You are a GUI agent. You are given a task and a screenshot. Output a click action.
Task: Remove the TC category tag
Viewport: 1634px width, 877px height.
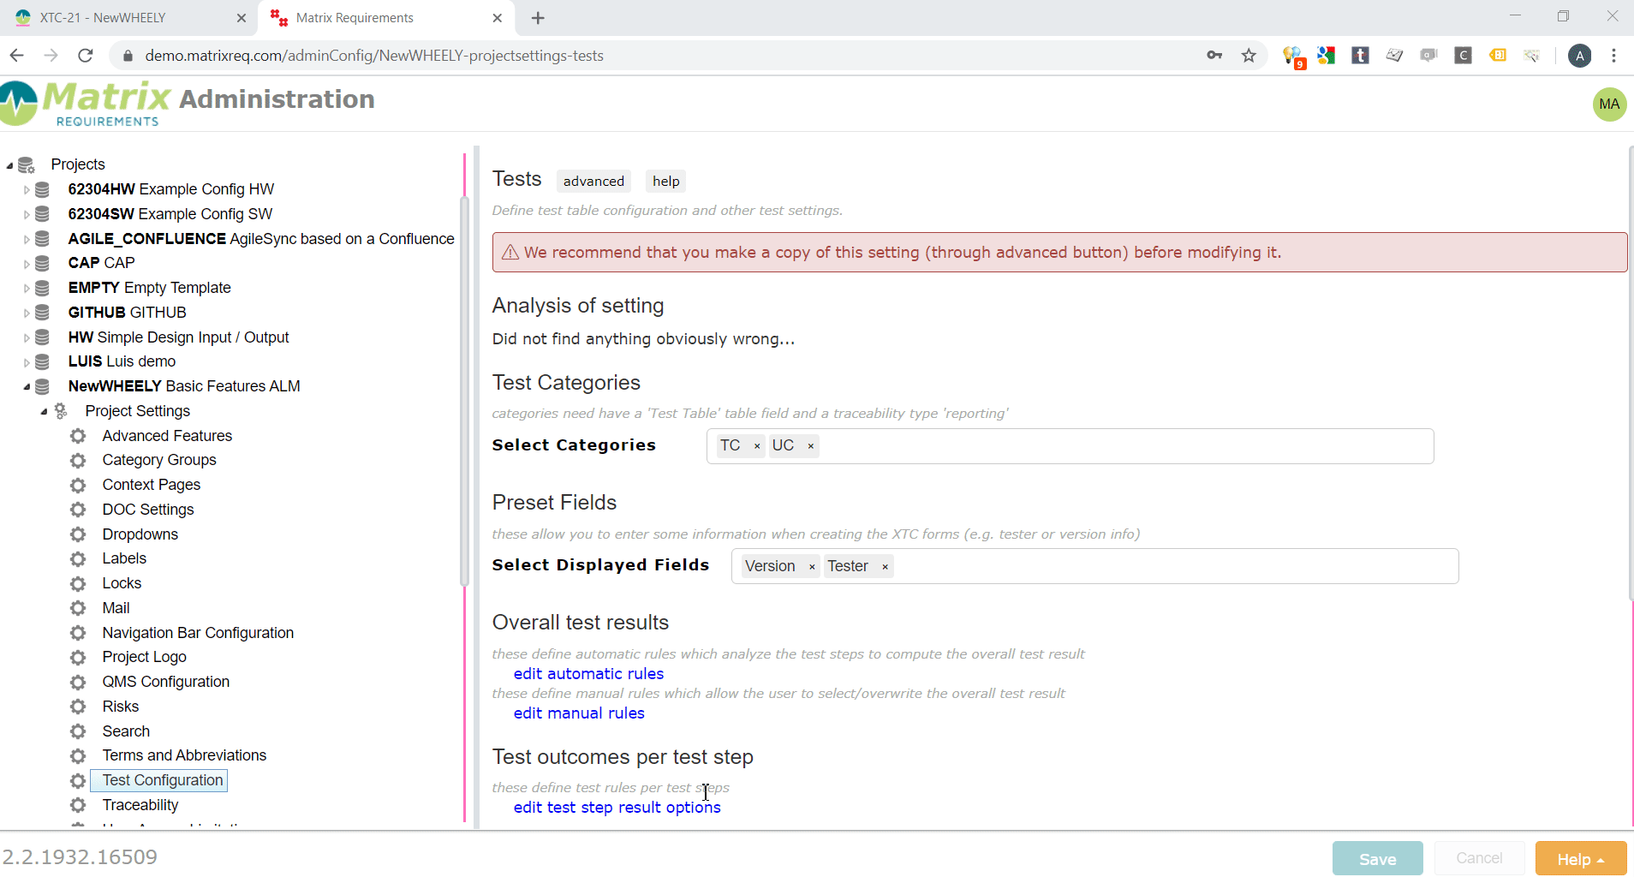click(x=757, y=446)
